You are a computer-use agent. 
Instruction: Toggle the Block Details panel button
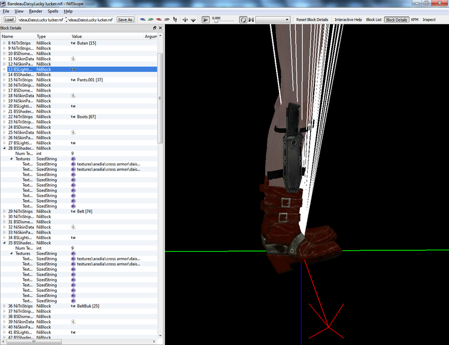396,20
